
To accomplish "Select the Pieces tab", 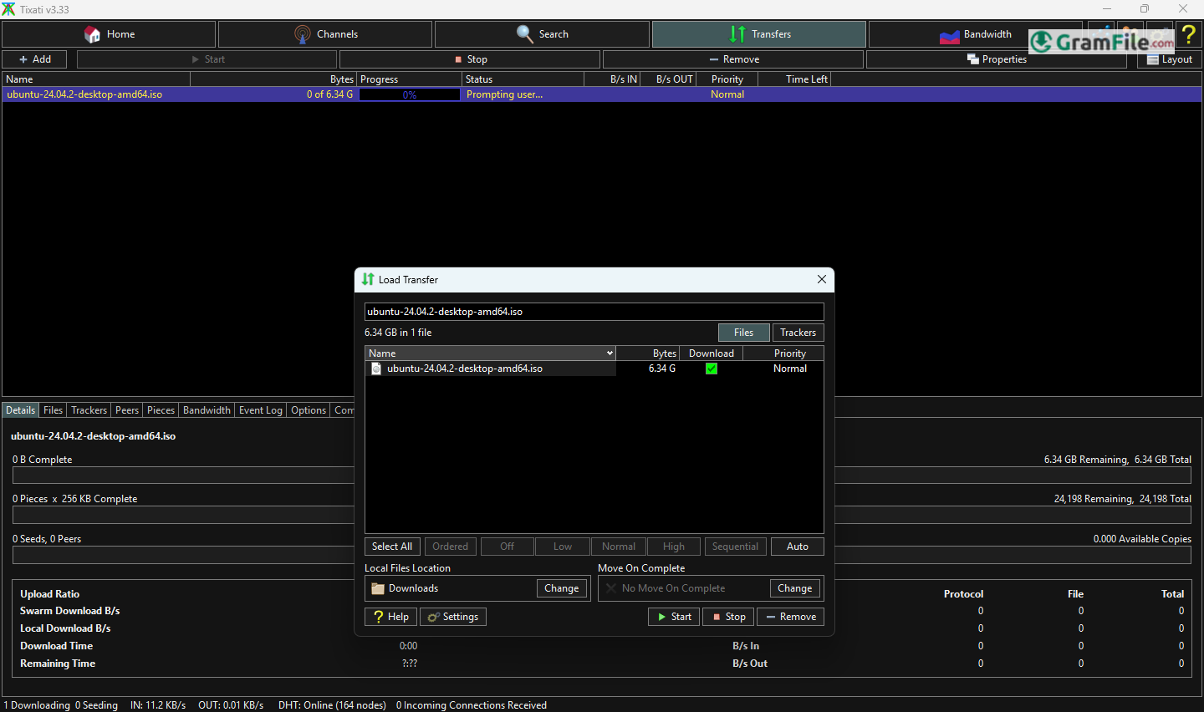I will click(x=161, y=410).
